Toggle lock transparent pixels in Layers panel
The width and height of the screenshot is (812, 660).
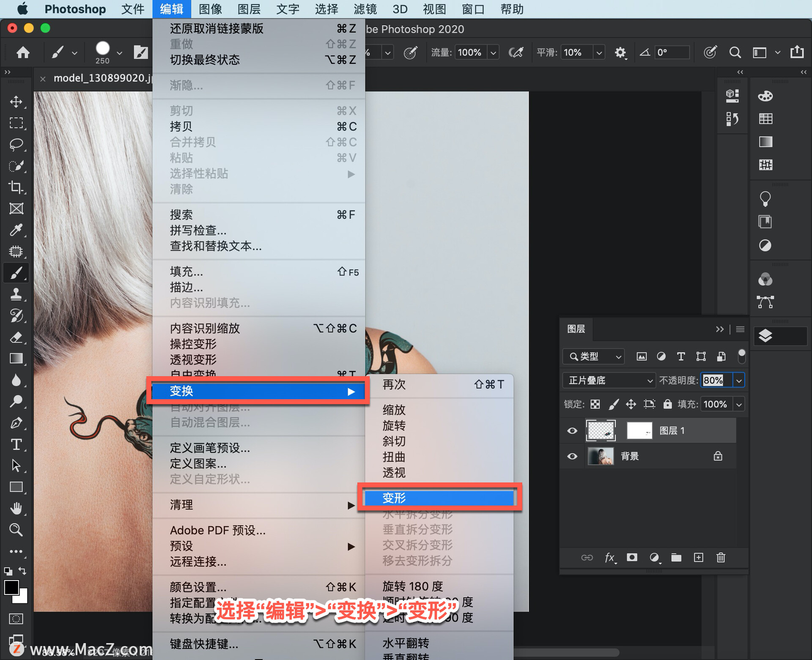point(595,404)
